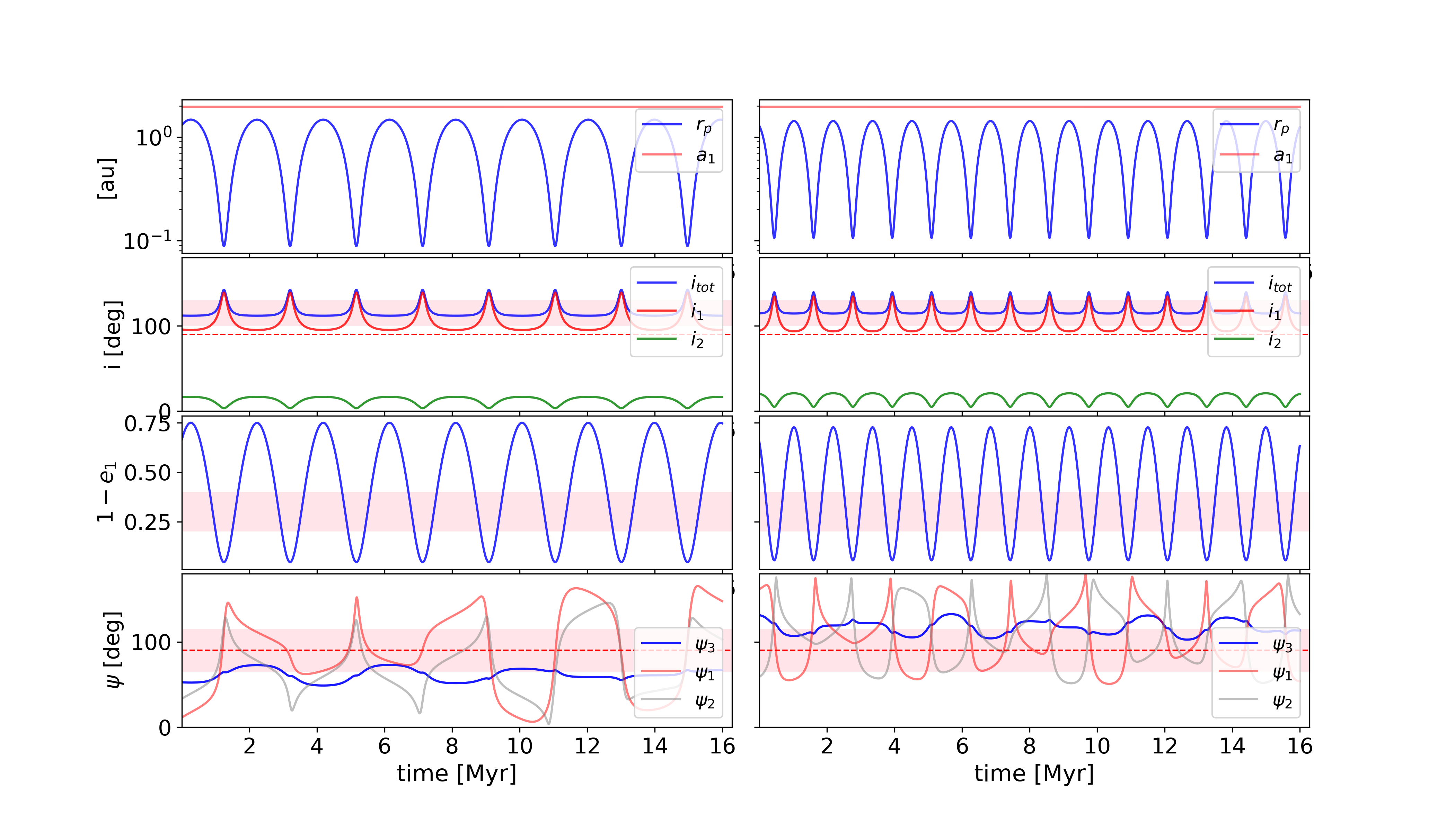
Task: Click tick label '2' on the left time axis
Action: [249, 746]
